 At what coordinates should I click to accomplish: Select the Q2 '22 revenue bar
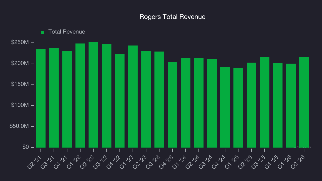coord(93,95)
